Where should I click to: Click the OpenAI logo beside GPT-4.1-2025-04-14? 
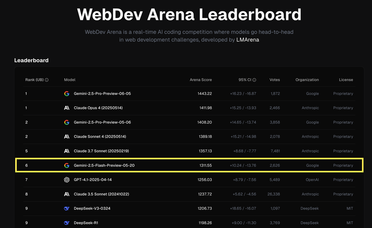tap(67, 180)
